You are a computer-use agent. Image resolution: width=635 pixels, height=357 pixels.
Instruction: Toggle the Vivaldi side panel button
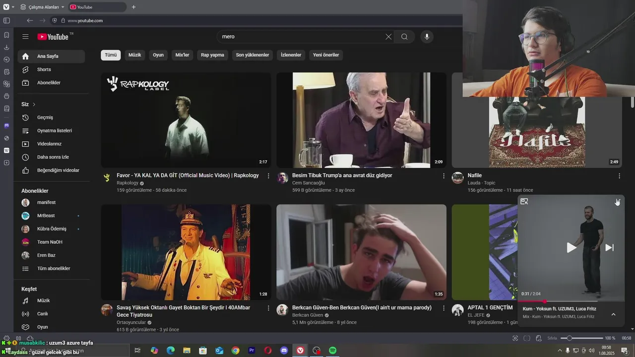[x=6, y=20]
